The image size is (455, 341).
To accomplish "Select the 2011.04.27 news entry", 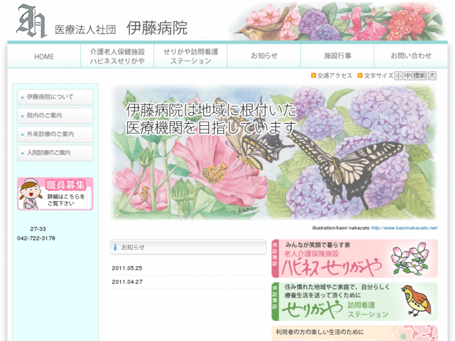I will click(x=127, y=282).
